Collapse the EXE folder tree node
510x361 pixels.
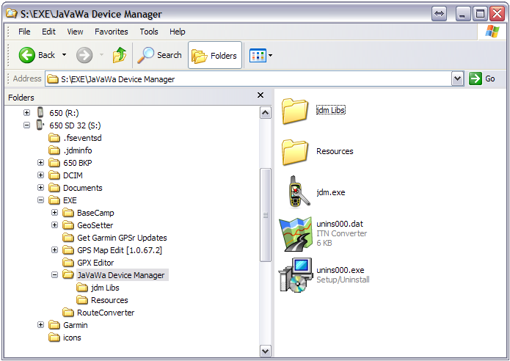[42, 200]
